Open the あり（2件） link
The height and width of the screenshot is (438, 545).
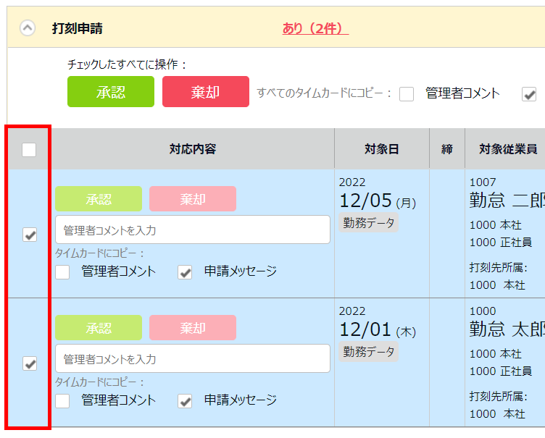(x=315, y=28)
